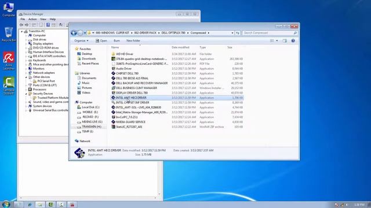
Task: Click the Burn toolbar button
Action: (117, 40)
